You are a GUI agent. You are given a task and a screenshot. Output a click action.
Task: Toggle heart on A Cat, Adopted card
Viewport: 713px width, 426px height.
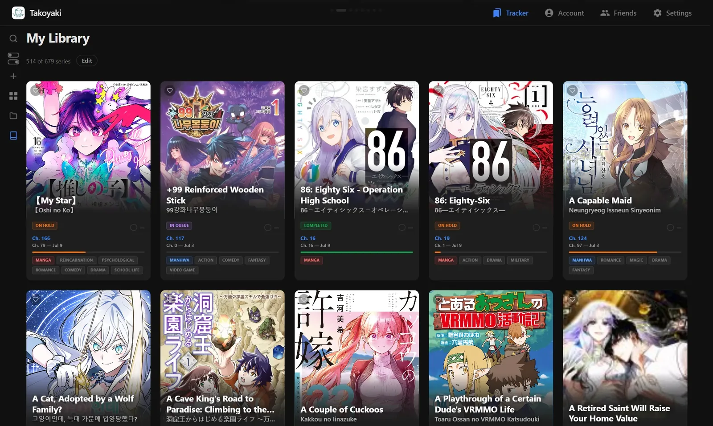click(x=36, y=299)
